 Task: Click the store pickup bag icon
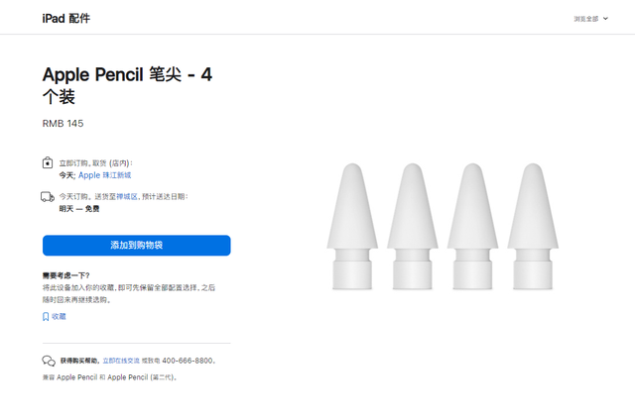[x=48, y=163]
